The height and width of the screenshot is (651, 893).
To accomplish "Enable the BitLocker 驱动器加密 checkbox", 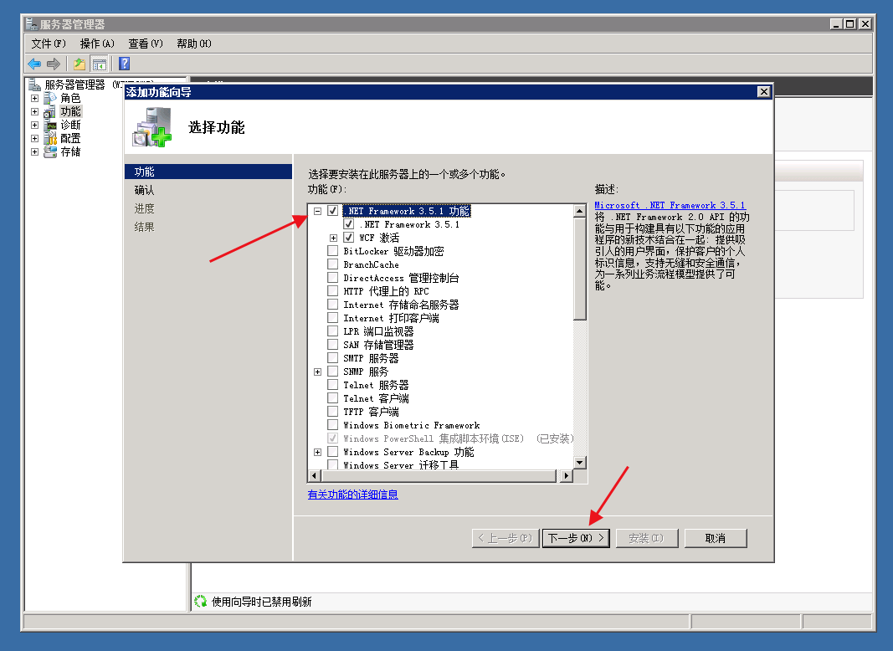I will tap(333, 251).
